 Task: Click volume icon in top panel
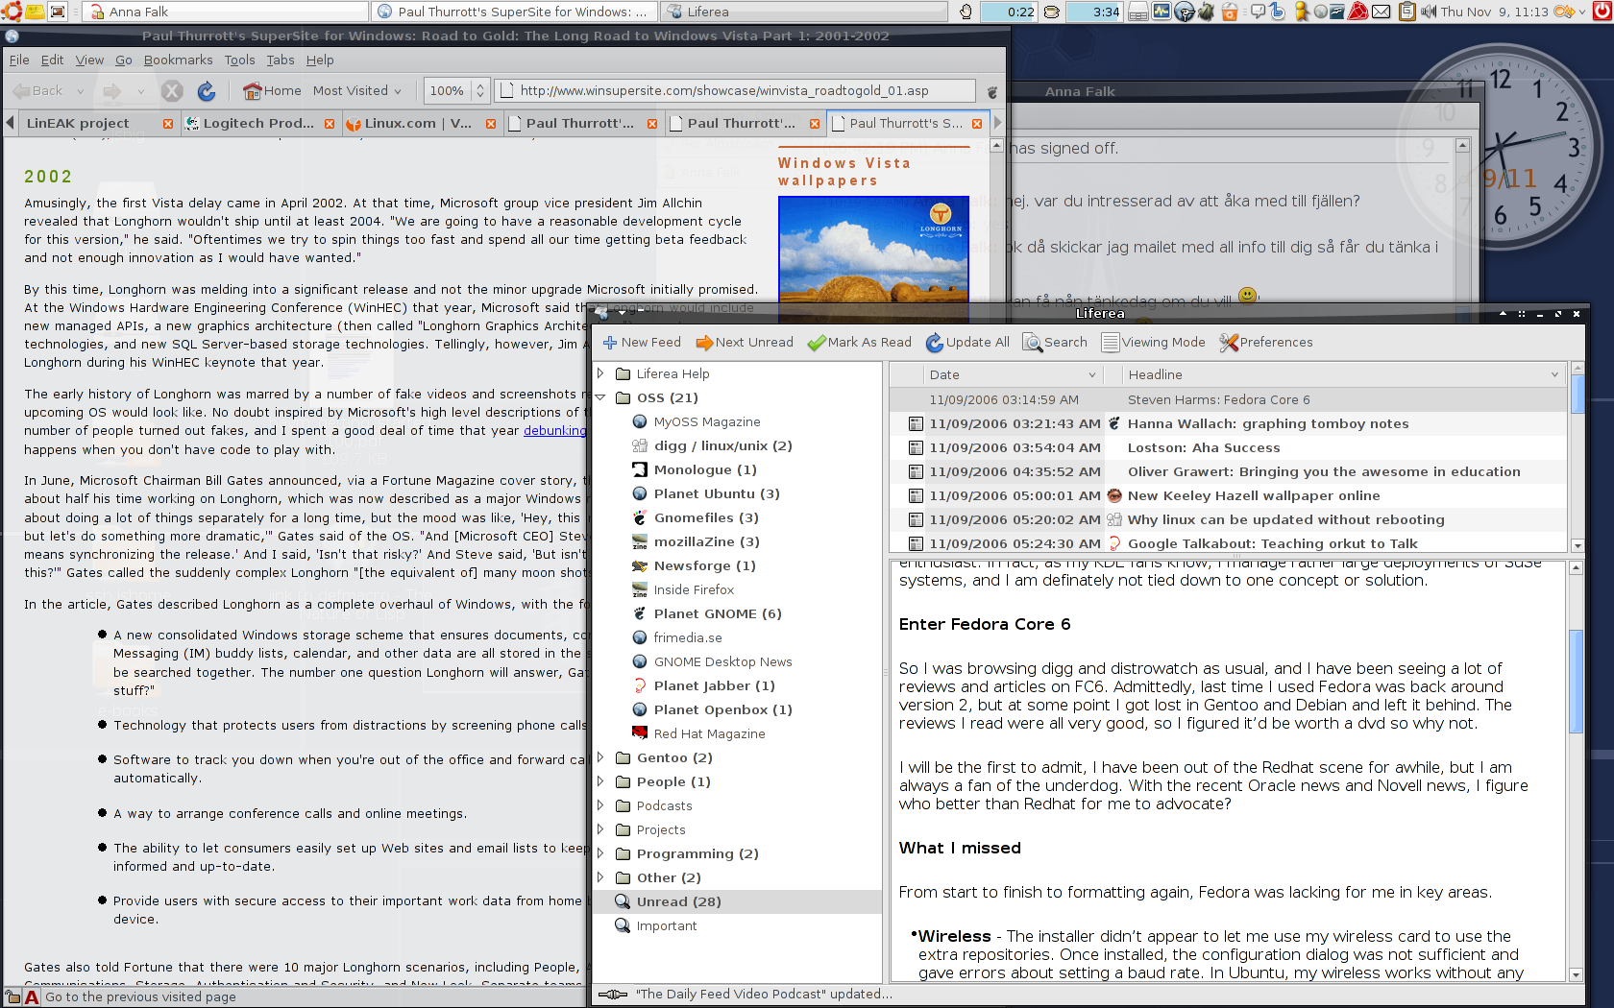[1429, 12]
